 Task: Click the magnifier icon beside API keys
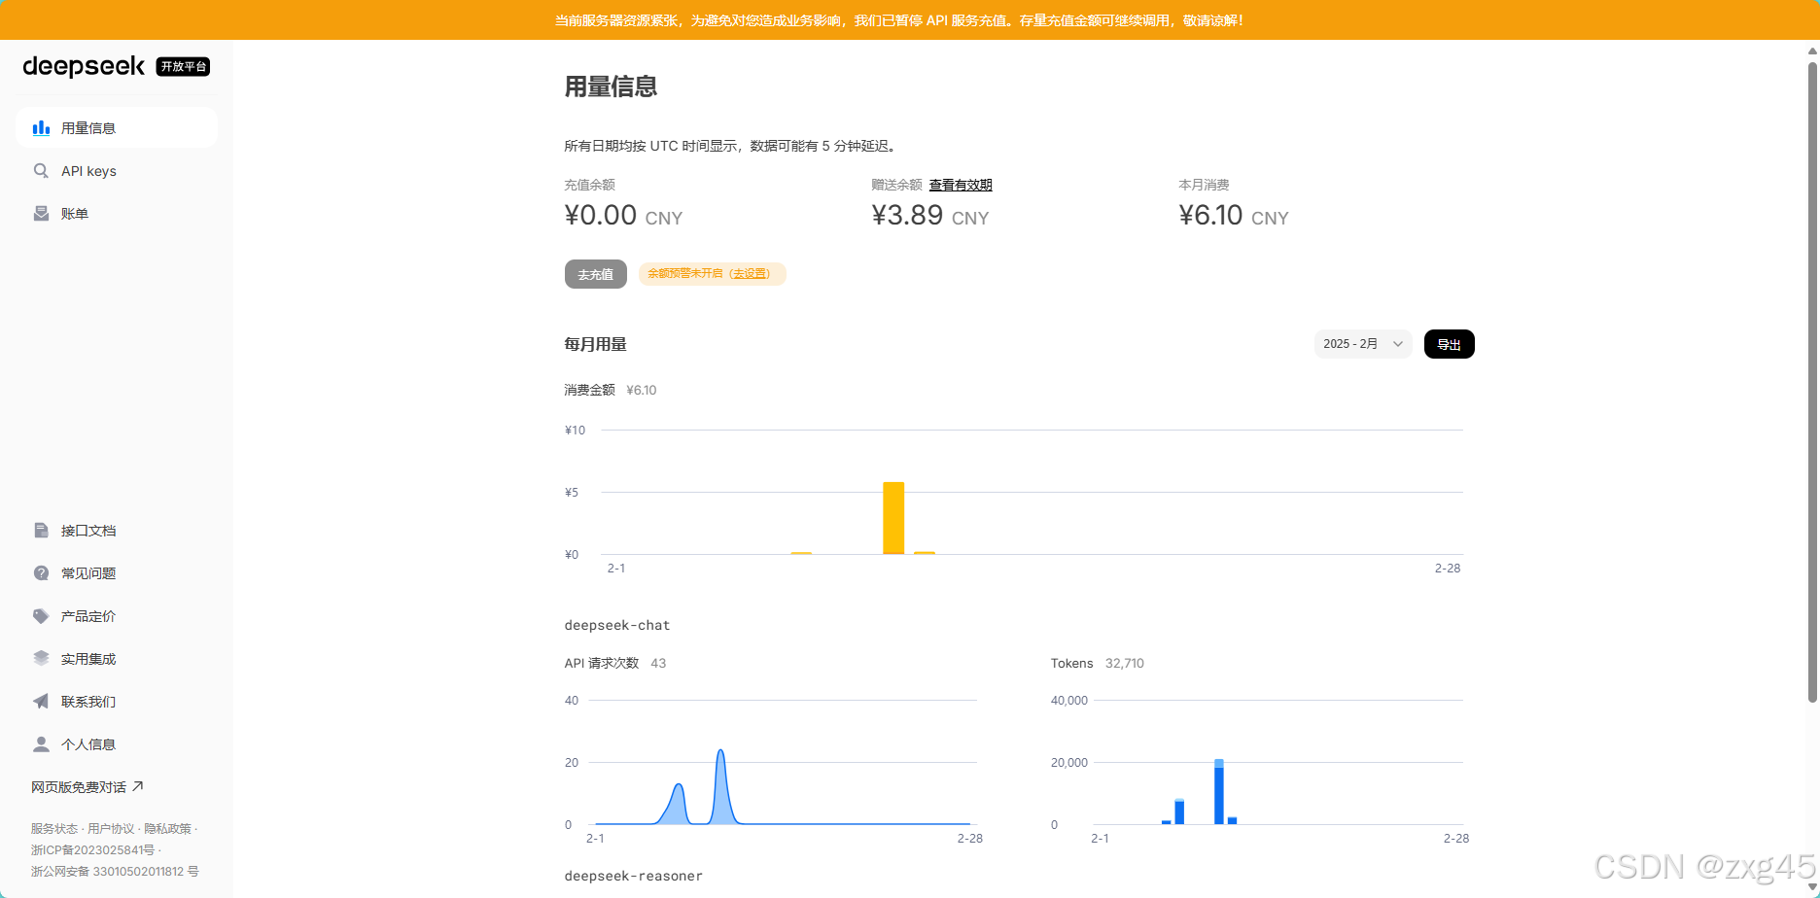pos(41,171)
